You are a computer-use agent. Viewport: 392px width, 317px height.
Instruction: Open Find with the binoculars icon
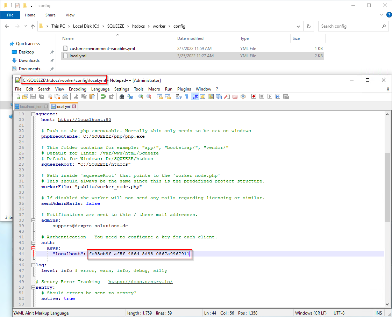coord(122,96)
